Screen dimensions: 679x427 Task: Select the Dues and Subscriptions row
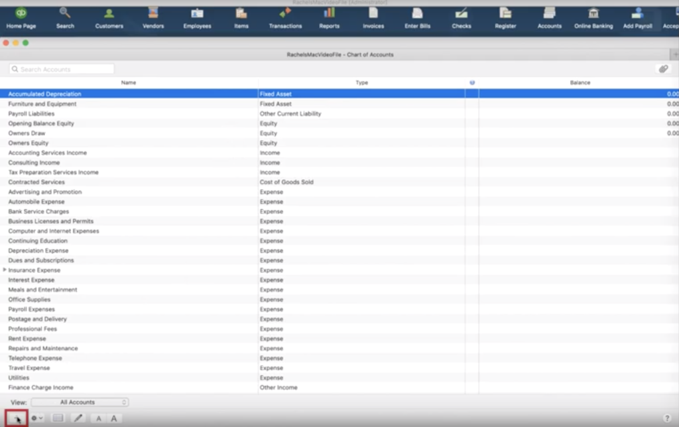(x=339, y=261)
